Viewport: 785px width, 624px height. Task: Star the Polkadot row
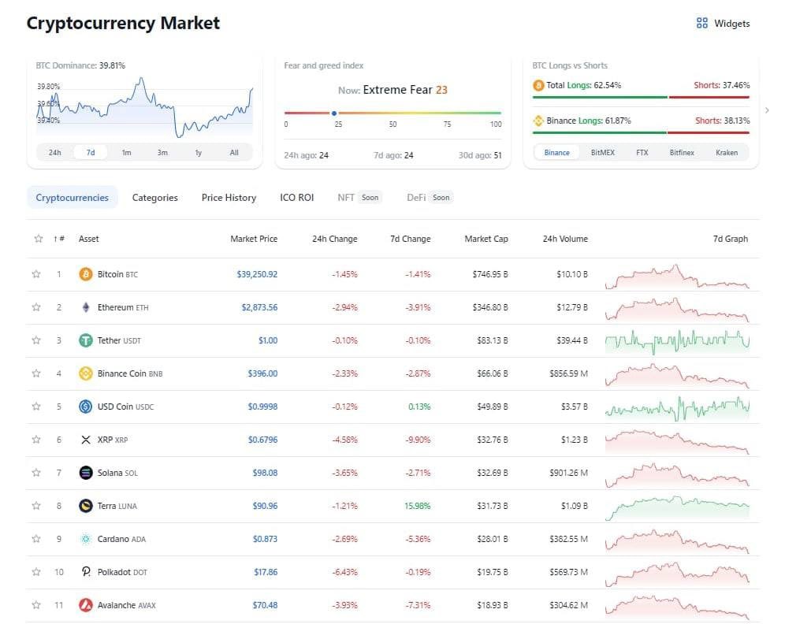tap(36, 571)
